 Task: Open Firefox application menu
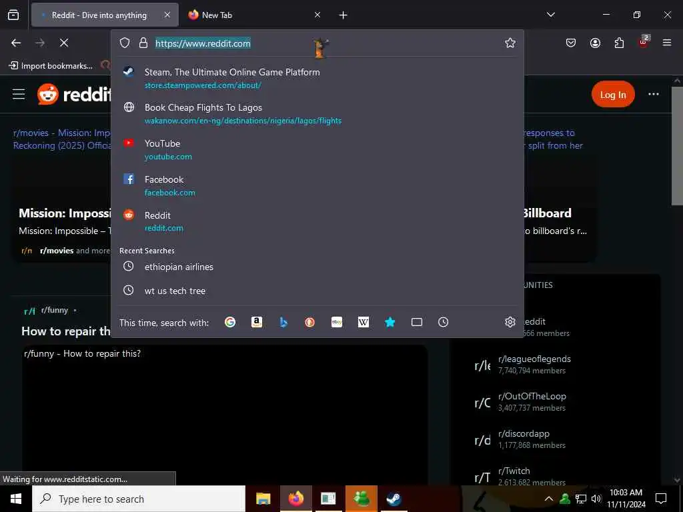667,43
